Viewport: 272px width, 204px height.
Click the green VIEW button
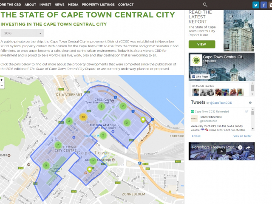(202, 44)
